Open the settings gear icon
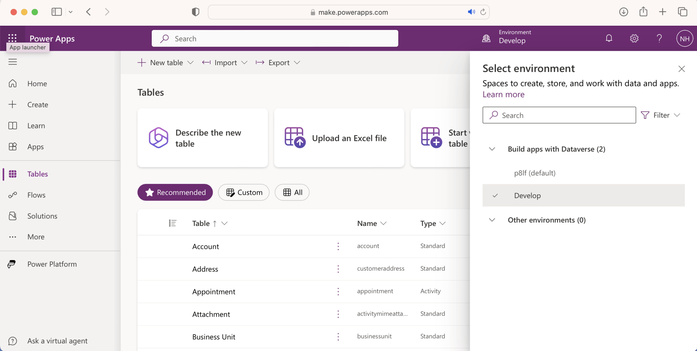Screen dimensions: 697x351 coord(634,38)
